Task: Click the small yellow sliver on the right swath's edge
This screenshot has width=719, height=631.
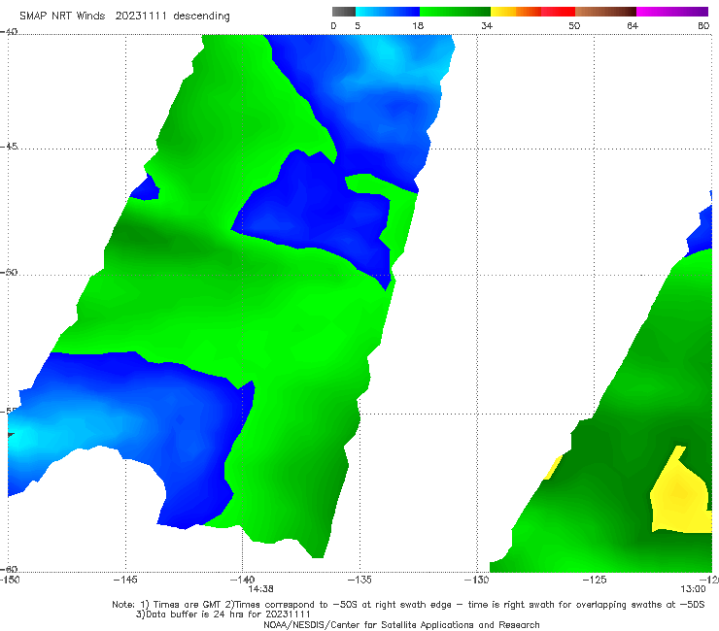Action: point(553,468)
